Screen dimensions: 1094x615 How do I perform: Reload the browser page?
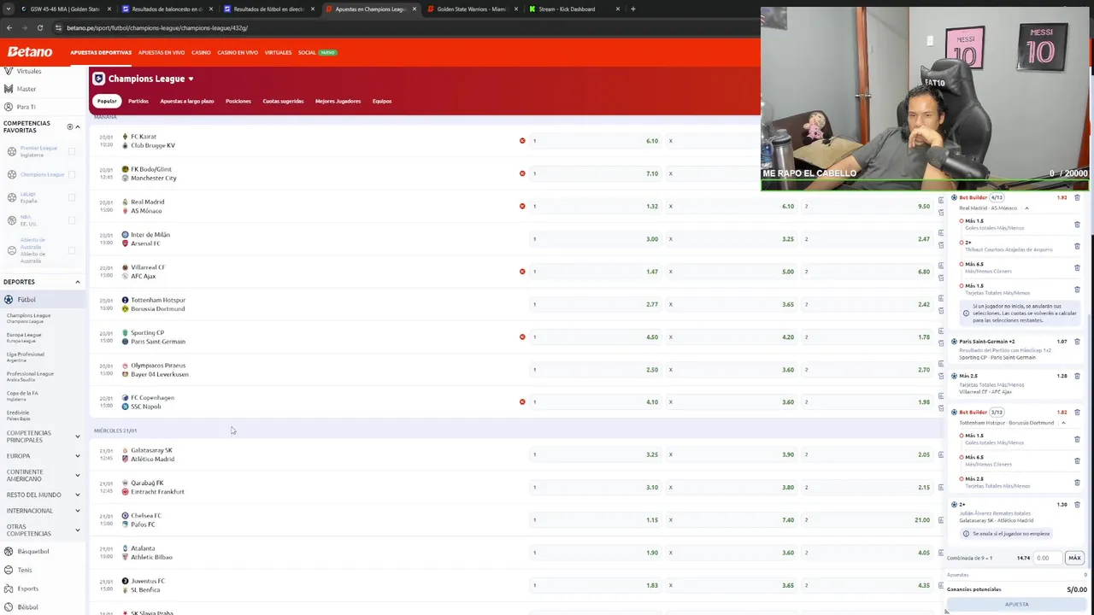(39, 27)
